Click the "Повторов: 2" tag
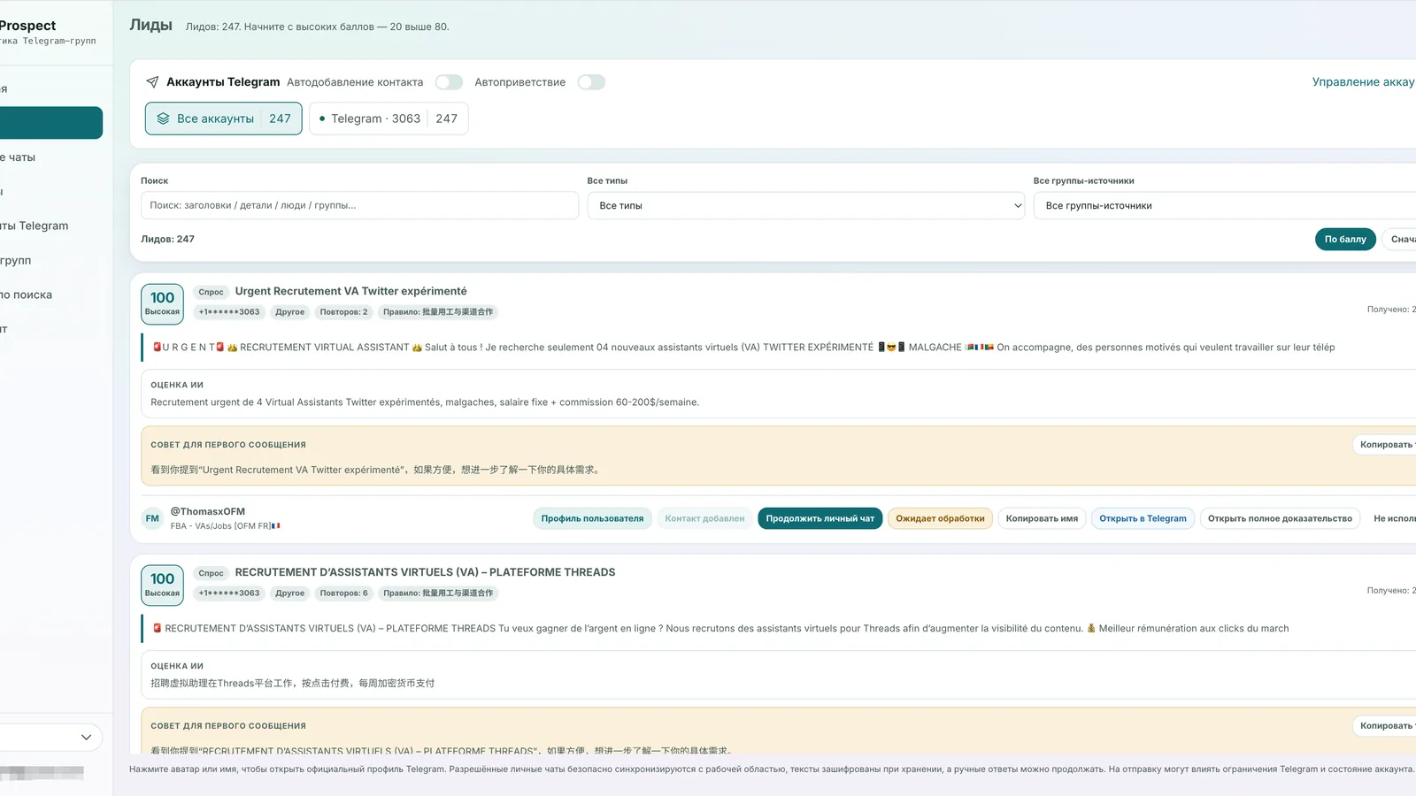This screenshot has width=1416, height=796. pyautogui.click(x=343, y=312)
